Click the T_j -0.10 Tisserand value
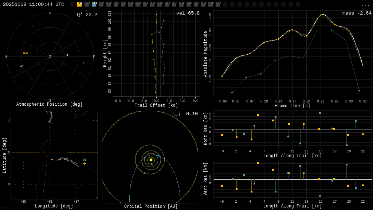 [x=185, y=114]
